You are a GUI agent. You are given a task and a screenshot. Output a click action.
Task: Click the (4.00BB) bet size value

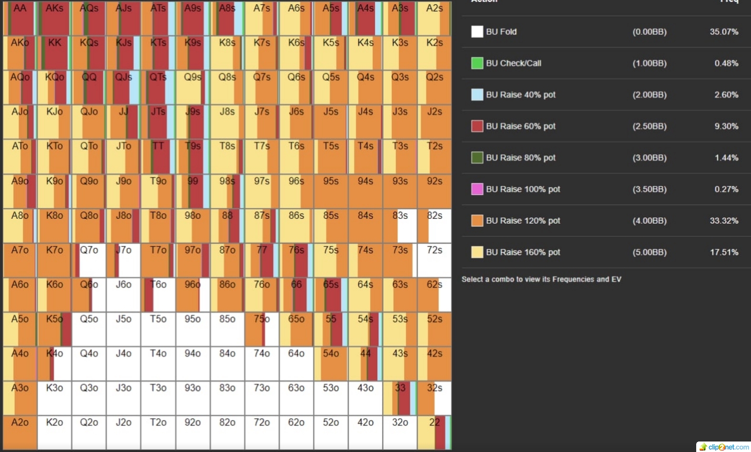tap(650, 220)
